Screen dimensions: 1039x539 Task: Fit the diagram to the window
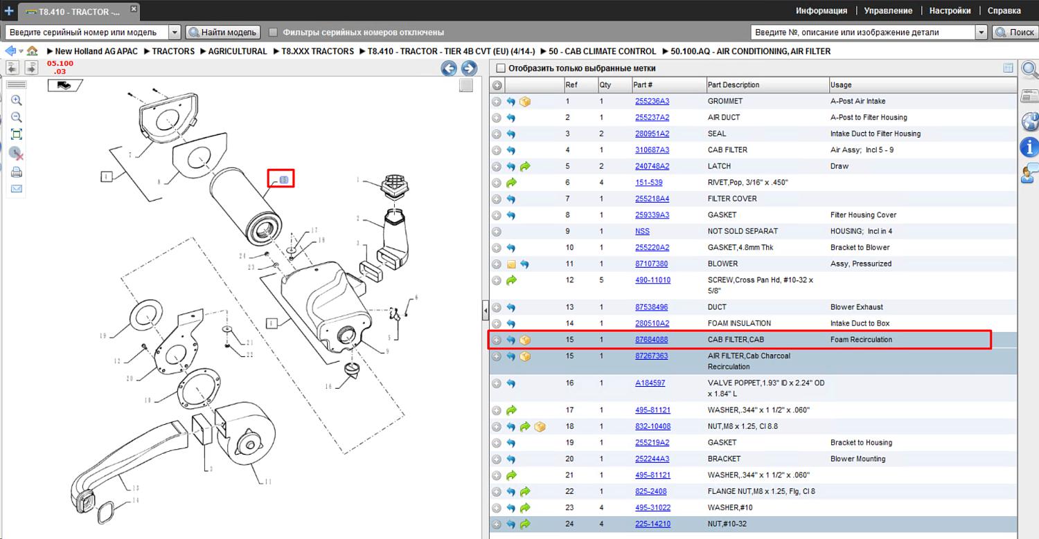pyautogui.click(x=17, y=134)
